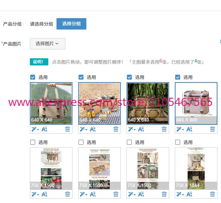The height and width of the screenshot is (203, 221).
Task: Select the hand-held cooler bag thumbnail
Action: tap(51, 103)
